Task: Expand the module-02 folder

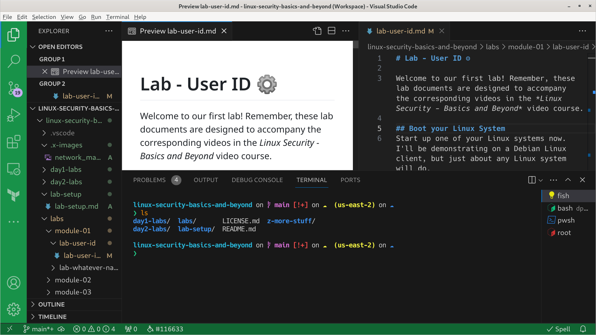Action: click(73, 280)
